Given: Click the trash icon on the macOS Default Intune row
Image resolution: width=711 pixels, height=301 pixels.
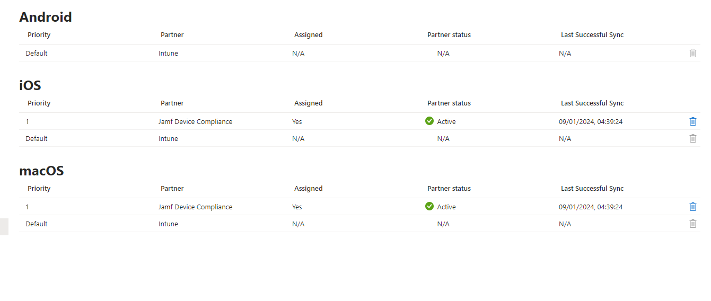Looking at the screenshot, I should [692, 224].
